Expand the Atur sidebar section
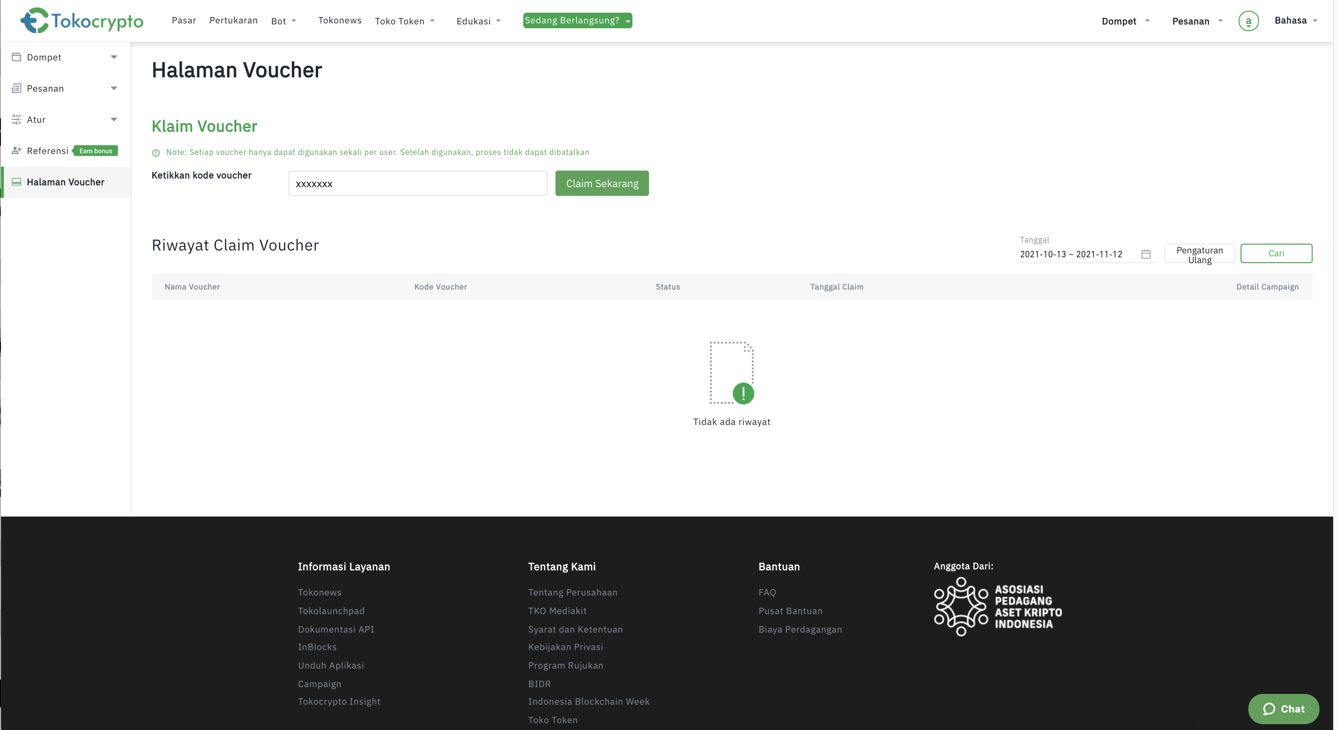The height and width of the screenshot is (730, 1337). (x=114, y=119)
